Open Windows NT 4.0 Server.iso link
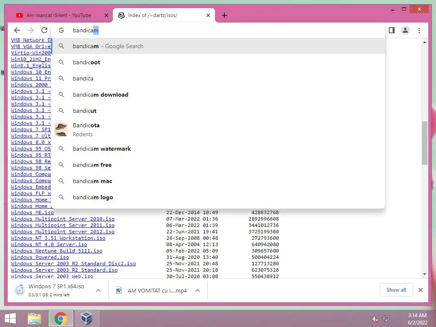Screen dimensions: 436x327 [x=49, y=244]
